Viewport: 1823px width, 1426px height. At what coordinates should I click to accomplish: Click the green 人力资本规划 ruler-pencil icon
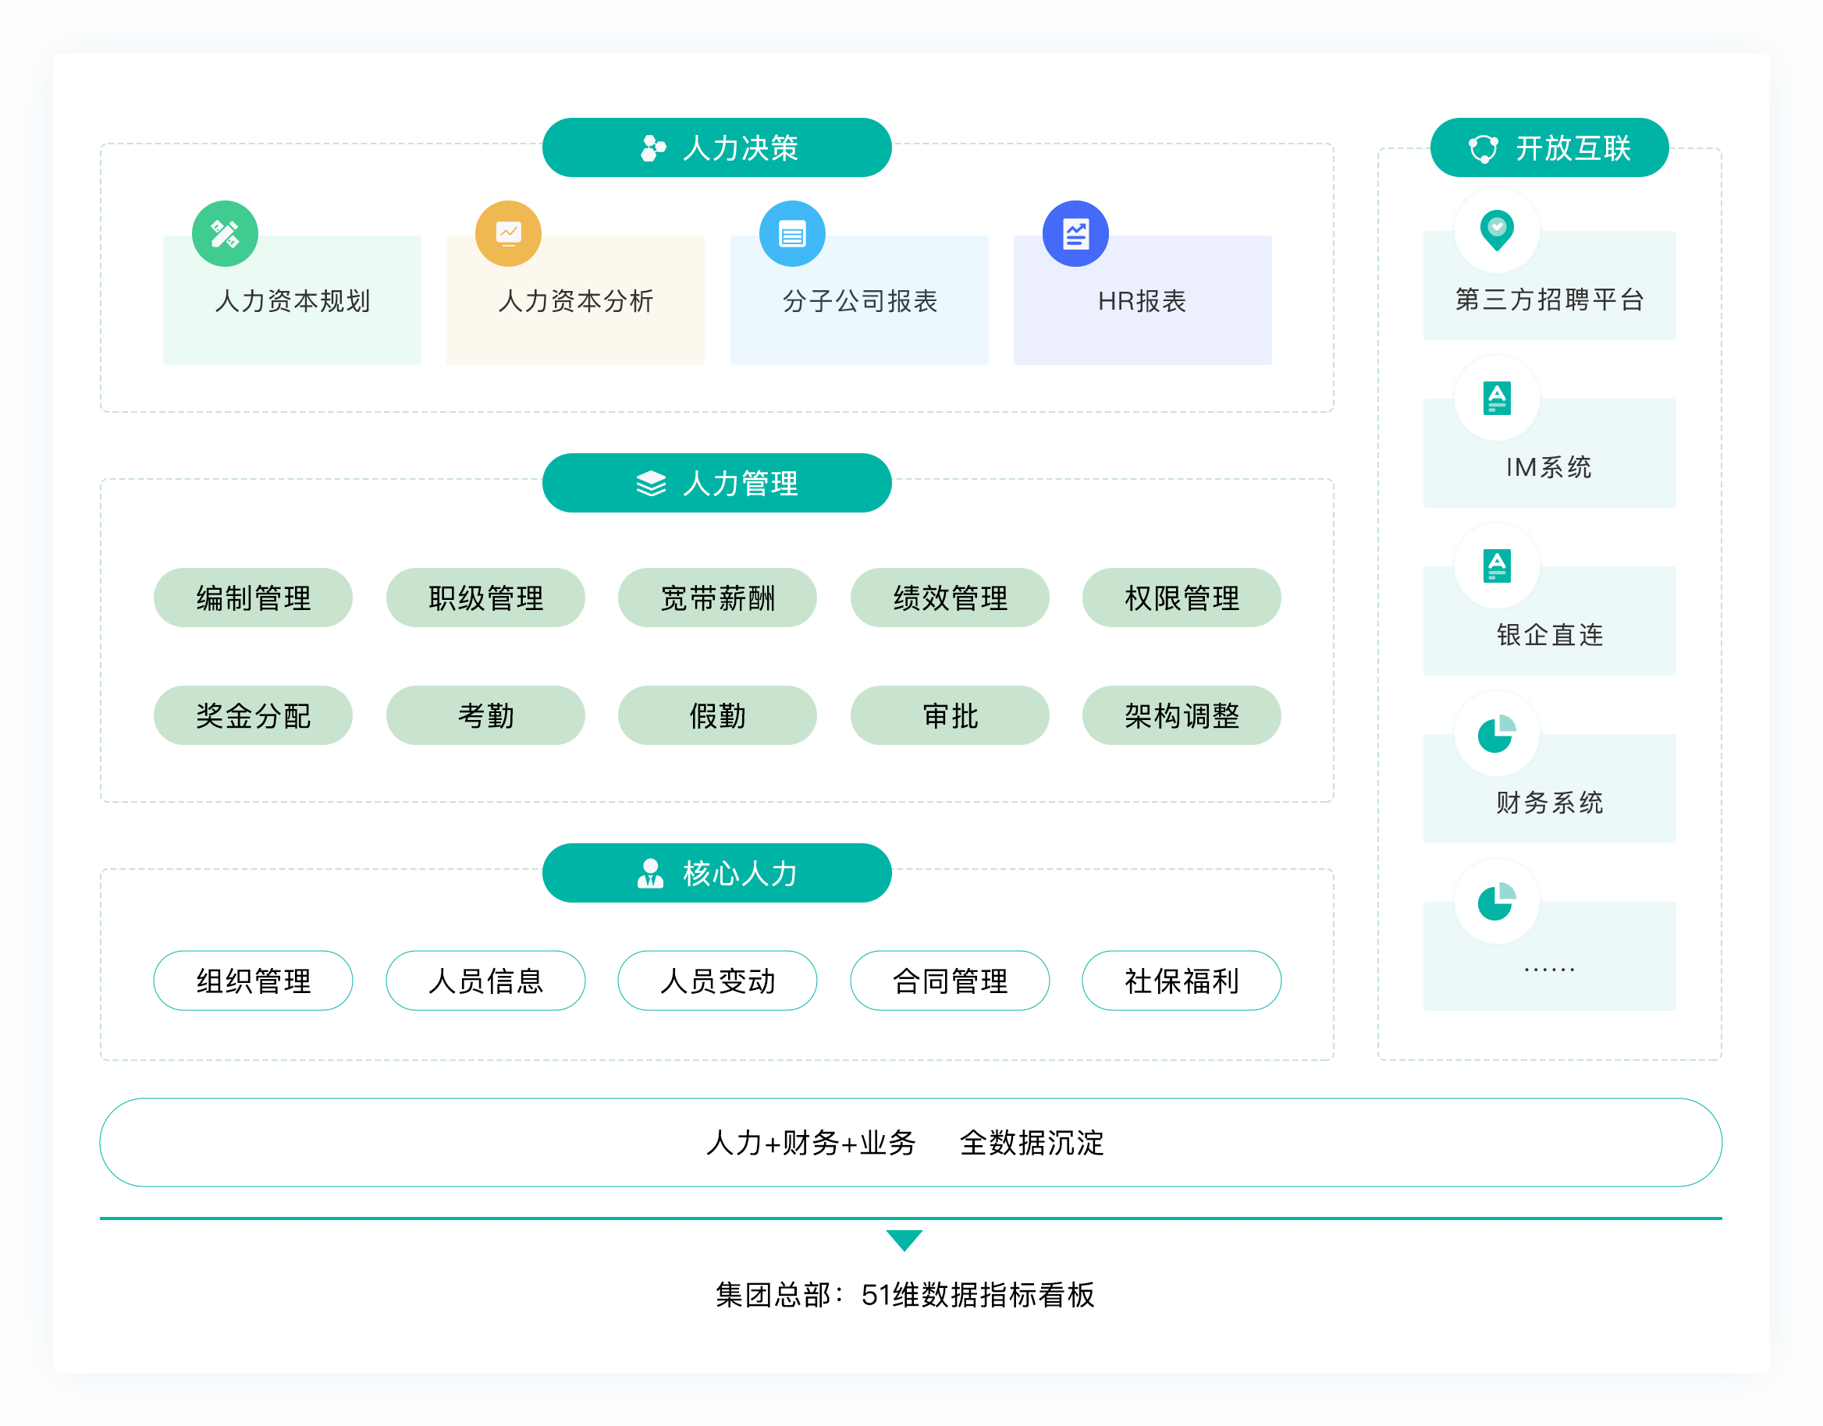pos(225,234)
